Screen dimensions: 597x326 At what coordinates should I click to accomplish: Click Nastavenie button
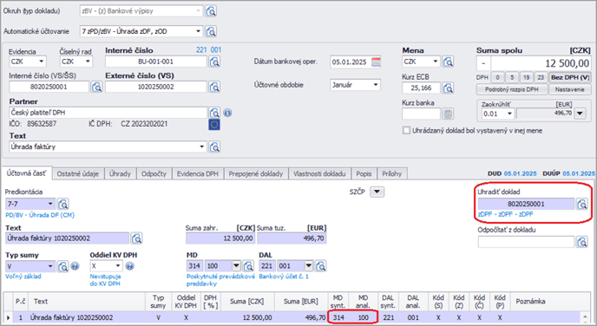569,89
